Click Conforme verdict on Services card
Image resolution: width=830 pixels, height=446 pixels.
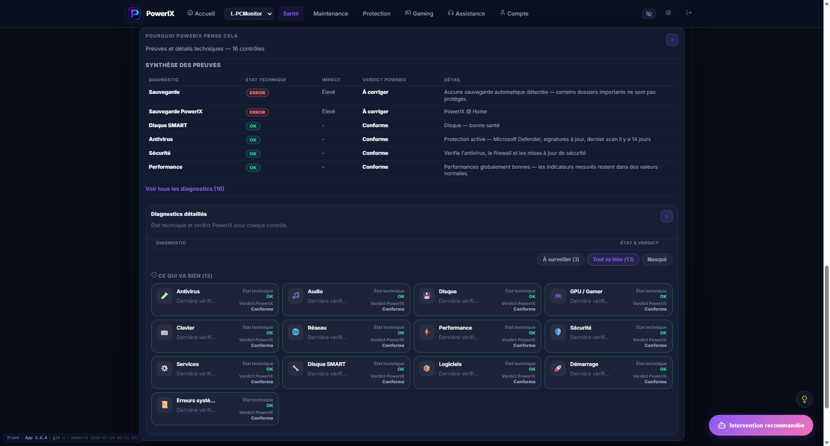[262, 382]
